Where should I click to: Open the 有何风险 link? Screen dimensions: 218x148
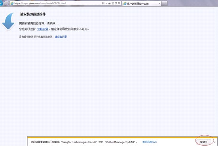coord(150,142)
